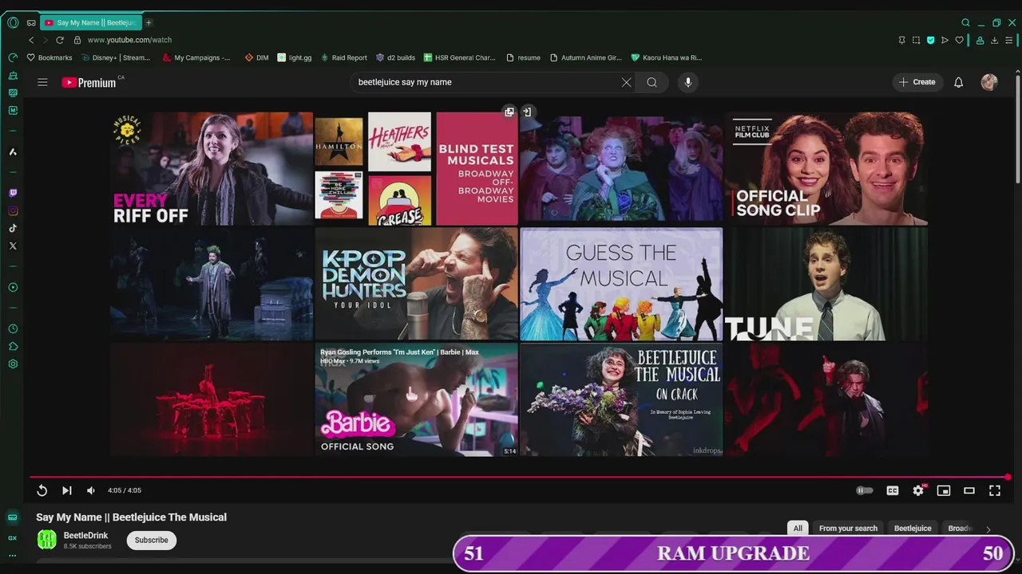Image resolution: width=1022 pixels, height=574 pixels.
Task: Open a new browser tab
Action: (x=149, y=22)
